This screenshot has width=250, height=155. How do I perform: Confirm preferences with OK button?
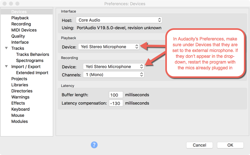click(230, 145)
